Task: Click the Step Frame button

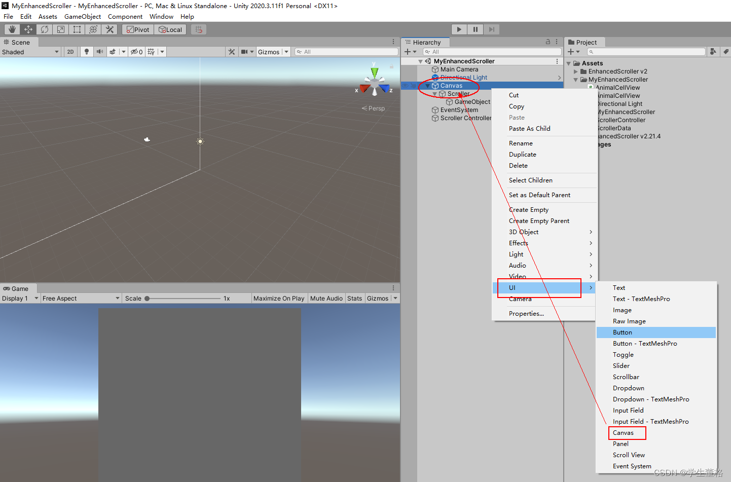Action: 491,29
